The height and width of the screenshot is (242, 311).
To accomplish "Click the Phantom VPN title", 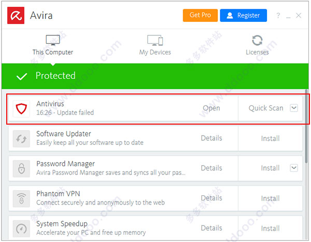I will pos(58,194).
